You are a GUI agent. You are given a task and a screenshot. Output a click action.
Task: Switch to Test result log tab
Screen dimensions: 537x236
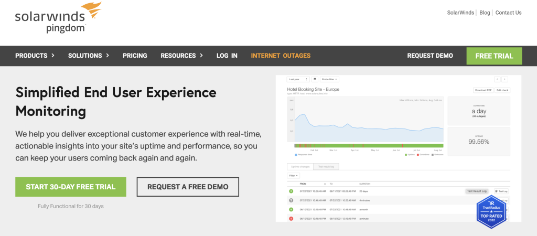pyautogui.click(x=326, y=166)
